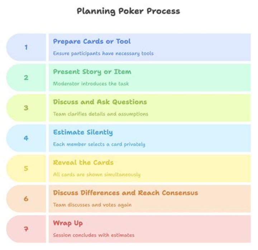The height and width of the screenshot is (250, 258).
Task: Click the number 6 step badge
Action: [x=26, y=199]
